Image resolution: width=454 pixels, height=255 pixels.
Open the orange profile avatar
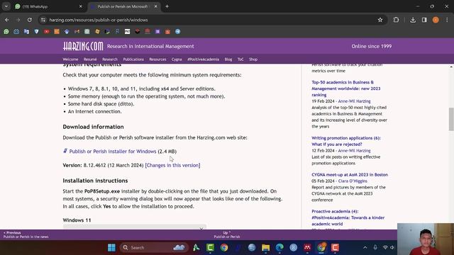tap(436, 20)
